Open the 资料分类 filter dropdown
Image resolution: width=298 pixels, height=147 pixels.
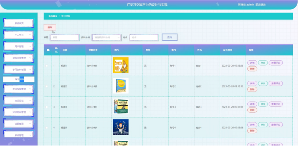click(x=106, y=38)
